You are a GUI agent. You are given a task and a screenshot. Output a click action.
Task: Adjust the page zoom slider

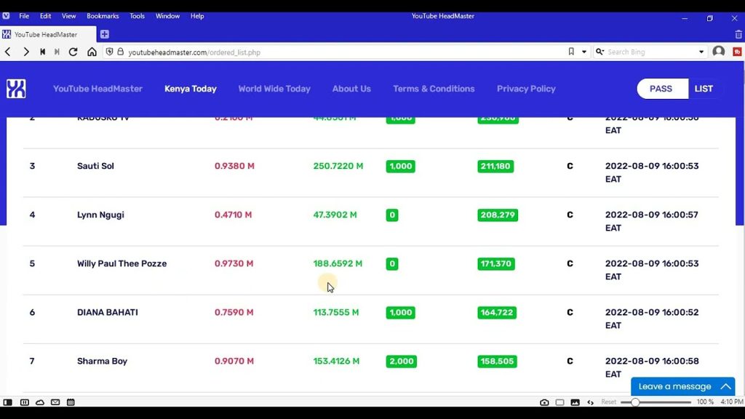point(656,402)
